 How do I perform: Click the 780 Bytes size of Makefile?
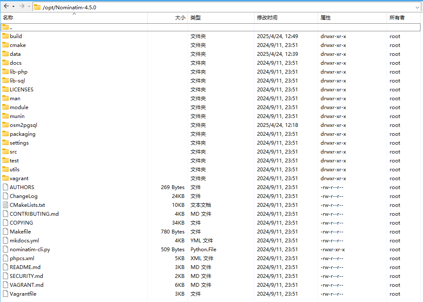(173, 232)
